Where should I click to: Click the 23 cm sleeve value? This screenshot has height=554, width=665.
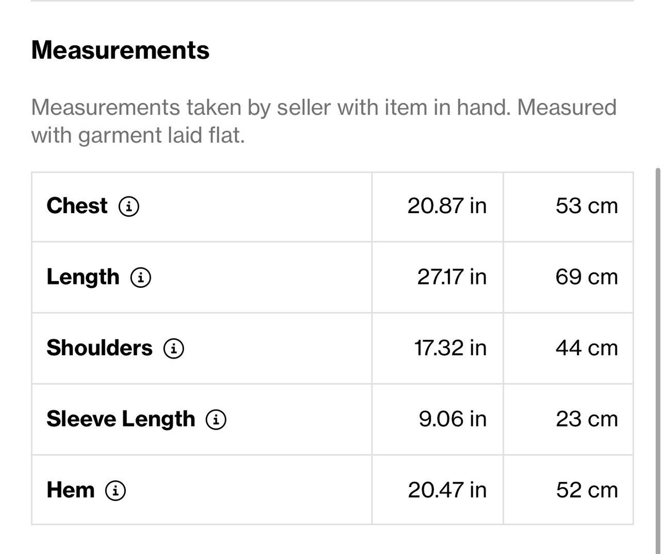tap(586, 420)
